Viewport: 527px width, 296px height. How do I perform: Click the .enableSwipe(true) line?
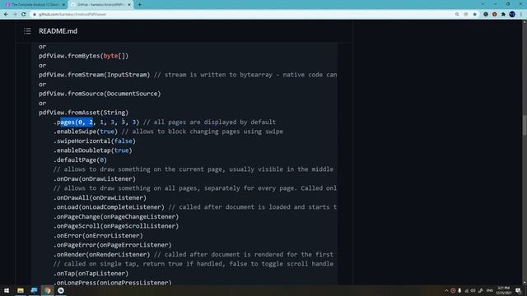[86, 132]
